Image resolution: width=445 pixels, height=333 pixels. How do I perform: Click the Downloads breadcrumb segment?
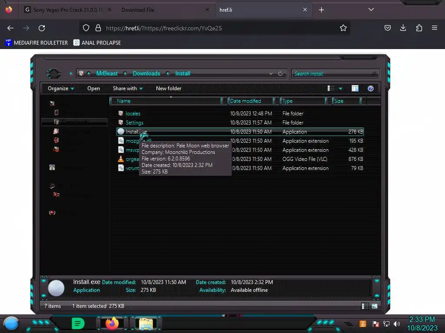146,74
